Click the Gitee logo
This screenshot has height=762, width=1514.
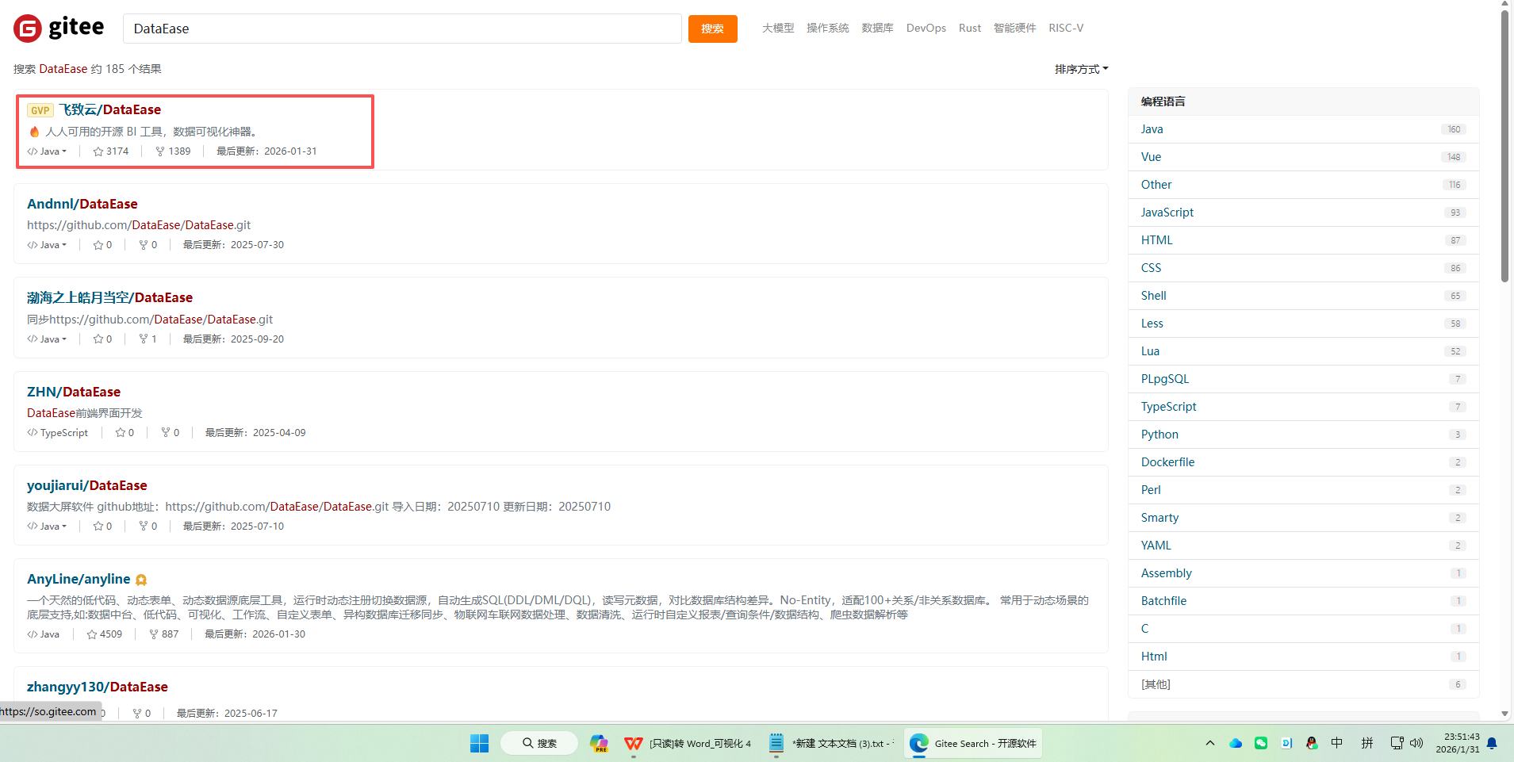57,27
